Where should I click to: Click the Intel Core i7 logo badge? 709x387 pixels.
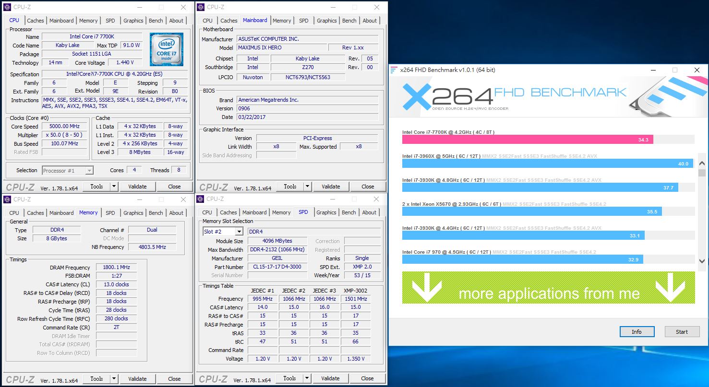click(167, 49)
